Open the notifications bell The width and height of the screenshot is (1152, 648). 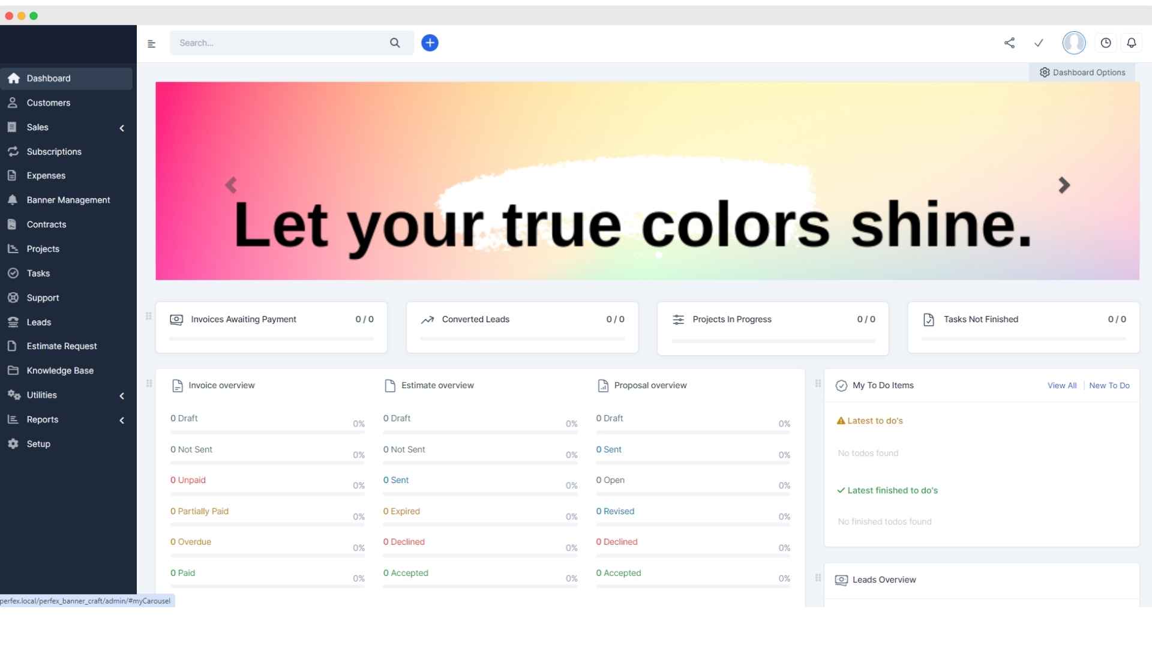1133,43
